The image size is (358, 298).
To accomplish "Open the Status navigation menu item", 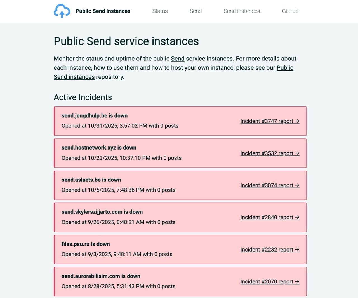I will tap(160, 11).
